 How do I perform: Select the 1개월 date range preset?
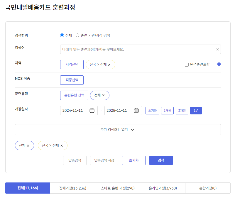pos(167,110)
